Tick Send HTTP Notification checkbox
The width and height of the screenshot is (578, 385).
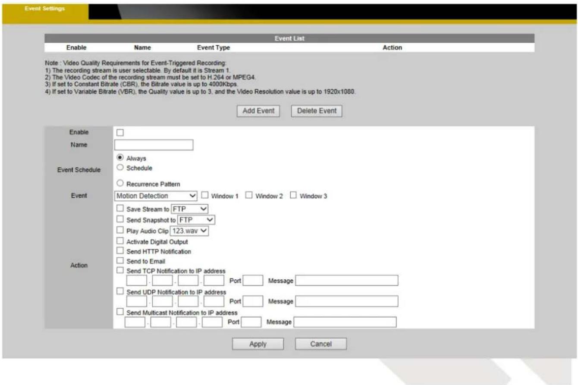tap(120, 251)
